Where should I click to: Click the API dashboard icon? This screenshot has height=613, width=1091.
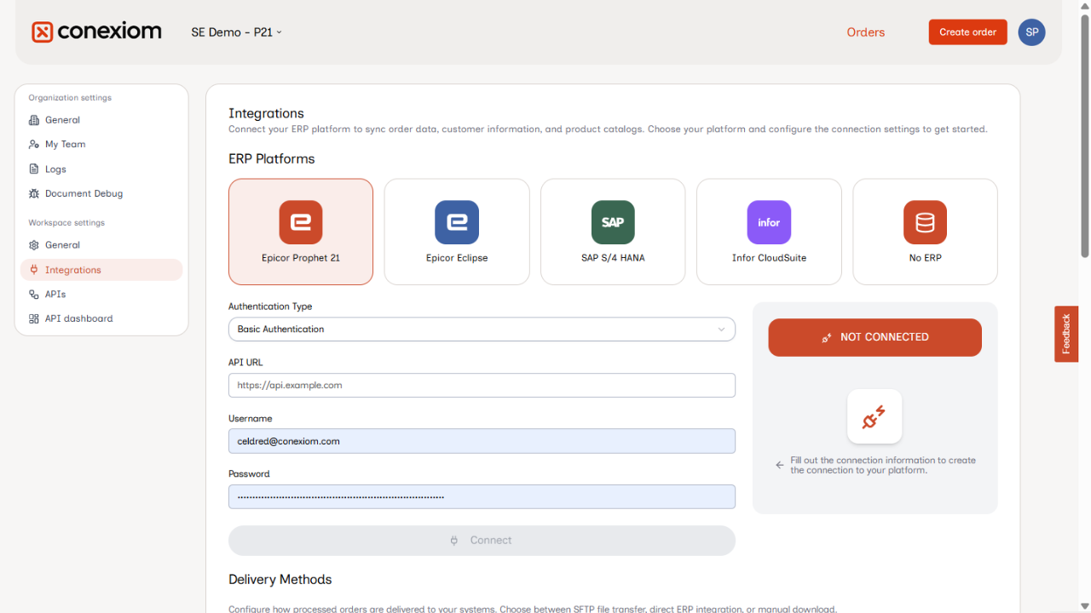click(34, 319)
